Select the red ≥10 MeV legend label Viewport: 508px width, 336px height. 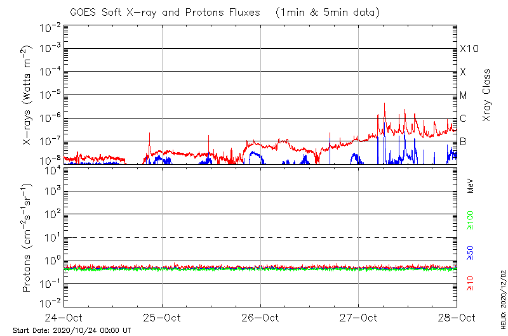pos(471,285)
